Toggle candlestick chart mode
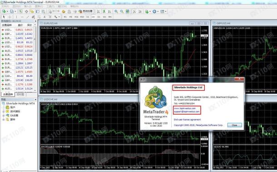Screen dimensions: 277x172 [x=104, y=11]
